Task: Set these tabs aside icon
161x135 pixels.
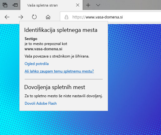Action: [15, 5]
